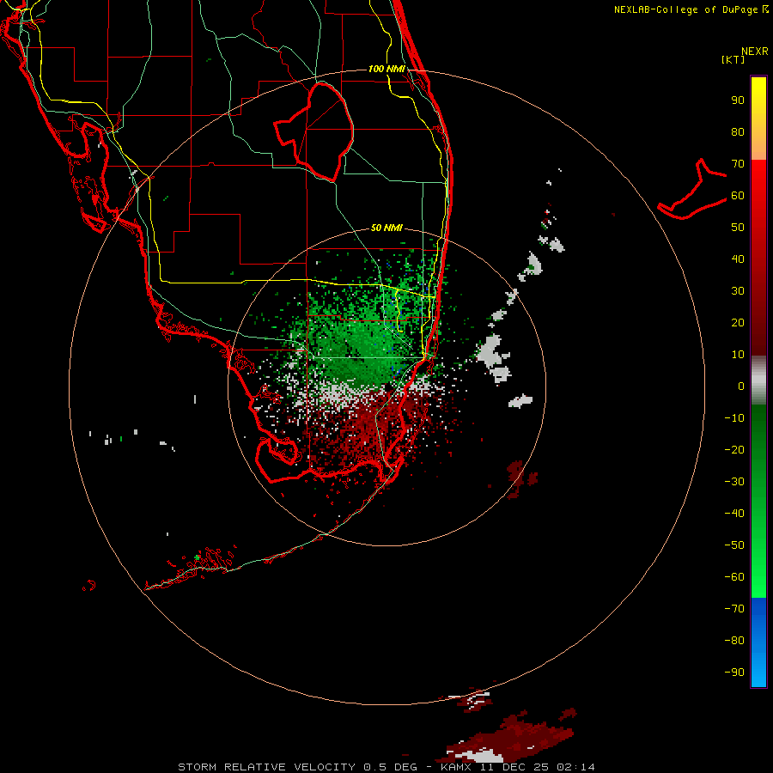Click the -20 value on the velocity scale

pos(734,450)
